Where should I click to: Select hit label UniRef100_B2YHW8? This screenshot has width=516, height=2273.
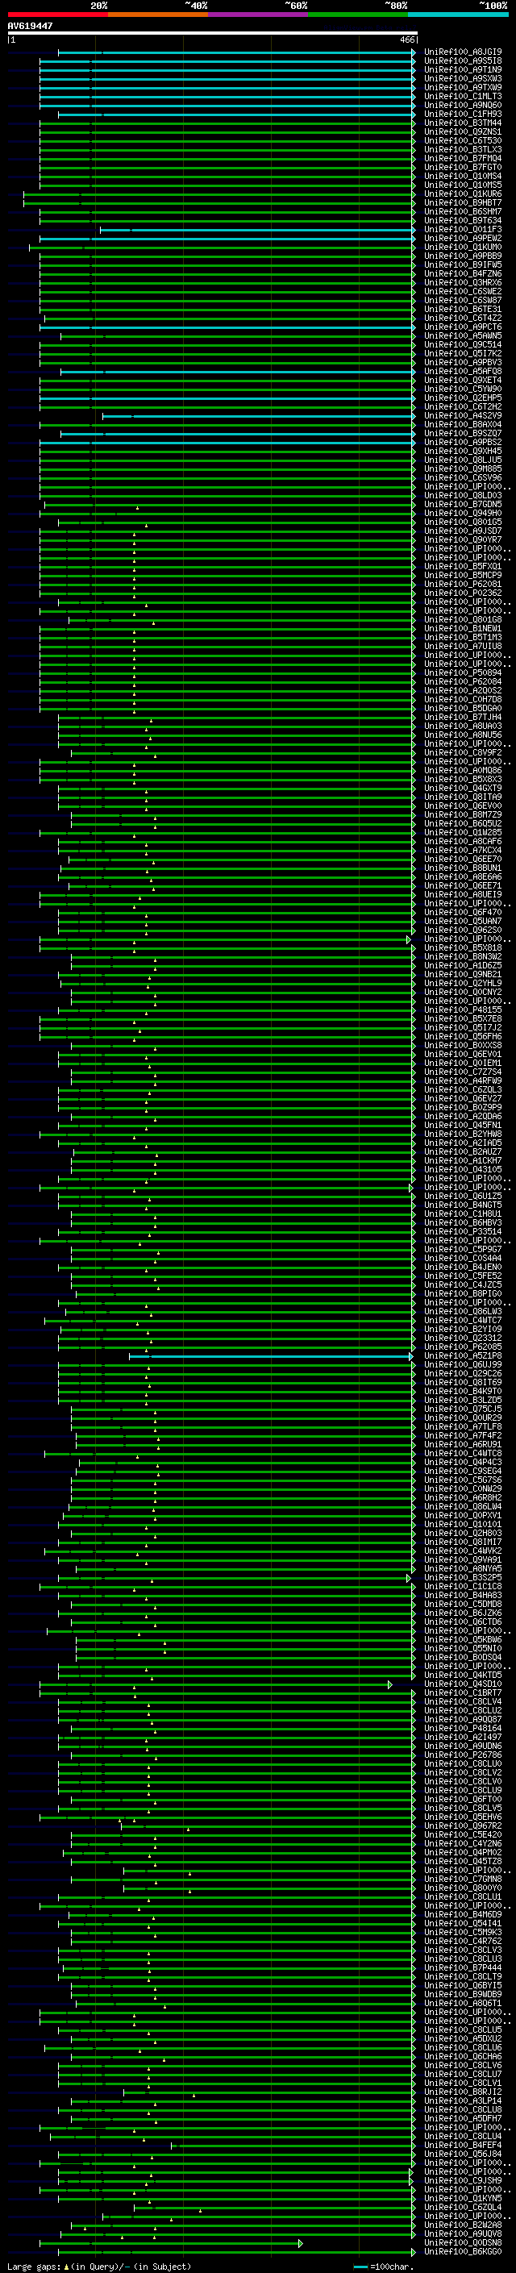pos(463,1134)
